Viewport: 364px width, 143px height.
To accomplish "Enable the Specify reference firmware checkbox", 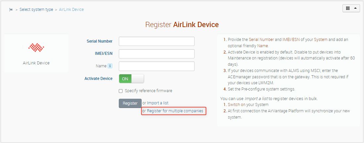I will 121,91.
